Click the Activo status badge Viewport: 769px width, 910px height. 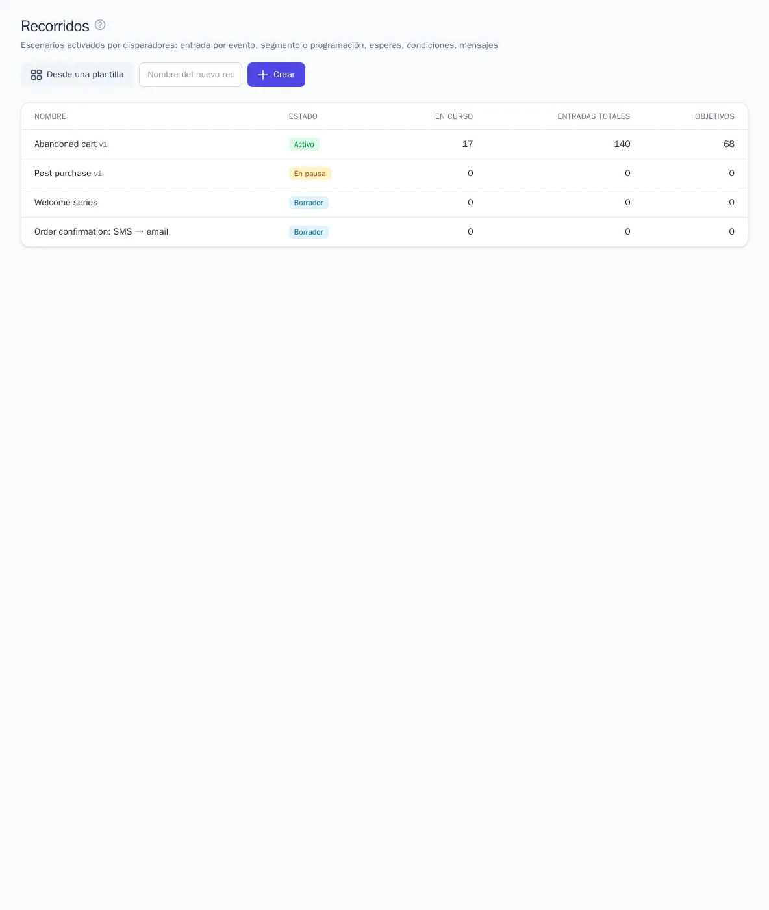(304, 144)
